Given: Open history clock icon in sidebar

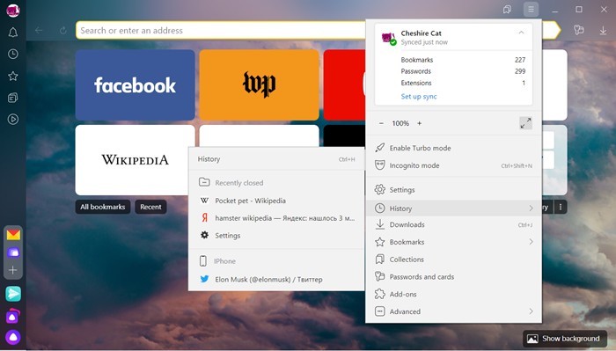Looking at the screenshot, I should [x=13, y=54].
